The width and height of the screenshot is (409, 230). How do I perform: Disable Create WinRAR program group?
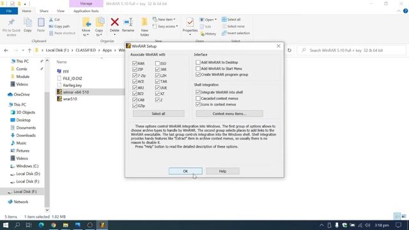click(x=198, y=75)
